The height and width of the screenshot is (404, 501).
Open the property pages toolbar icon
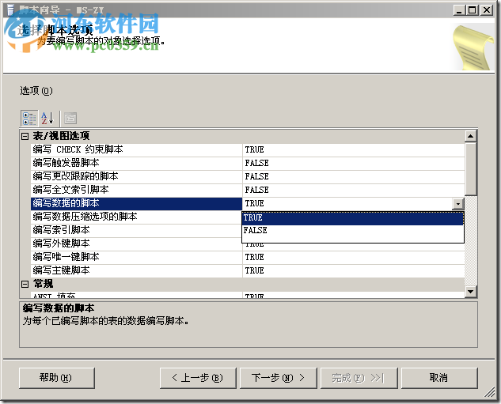[70, 119]
